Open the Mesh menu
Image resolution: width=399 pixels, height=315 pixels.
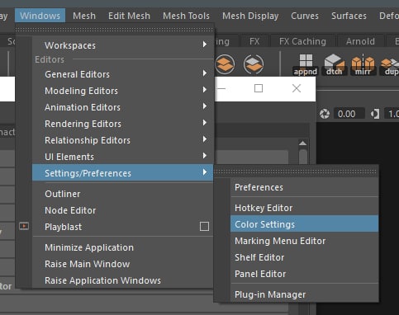coord(84,16)
